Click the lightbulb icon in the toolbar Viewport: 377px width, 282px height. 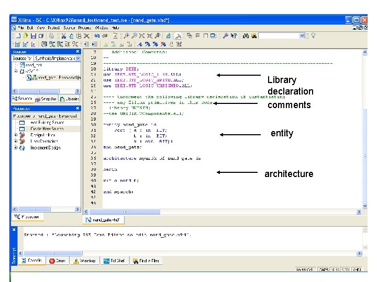click(313, 36)
